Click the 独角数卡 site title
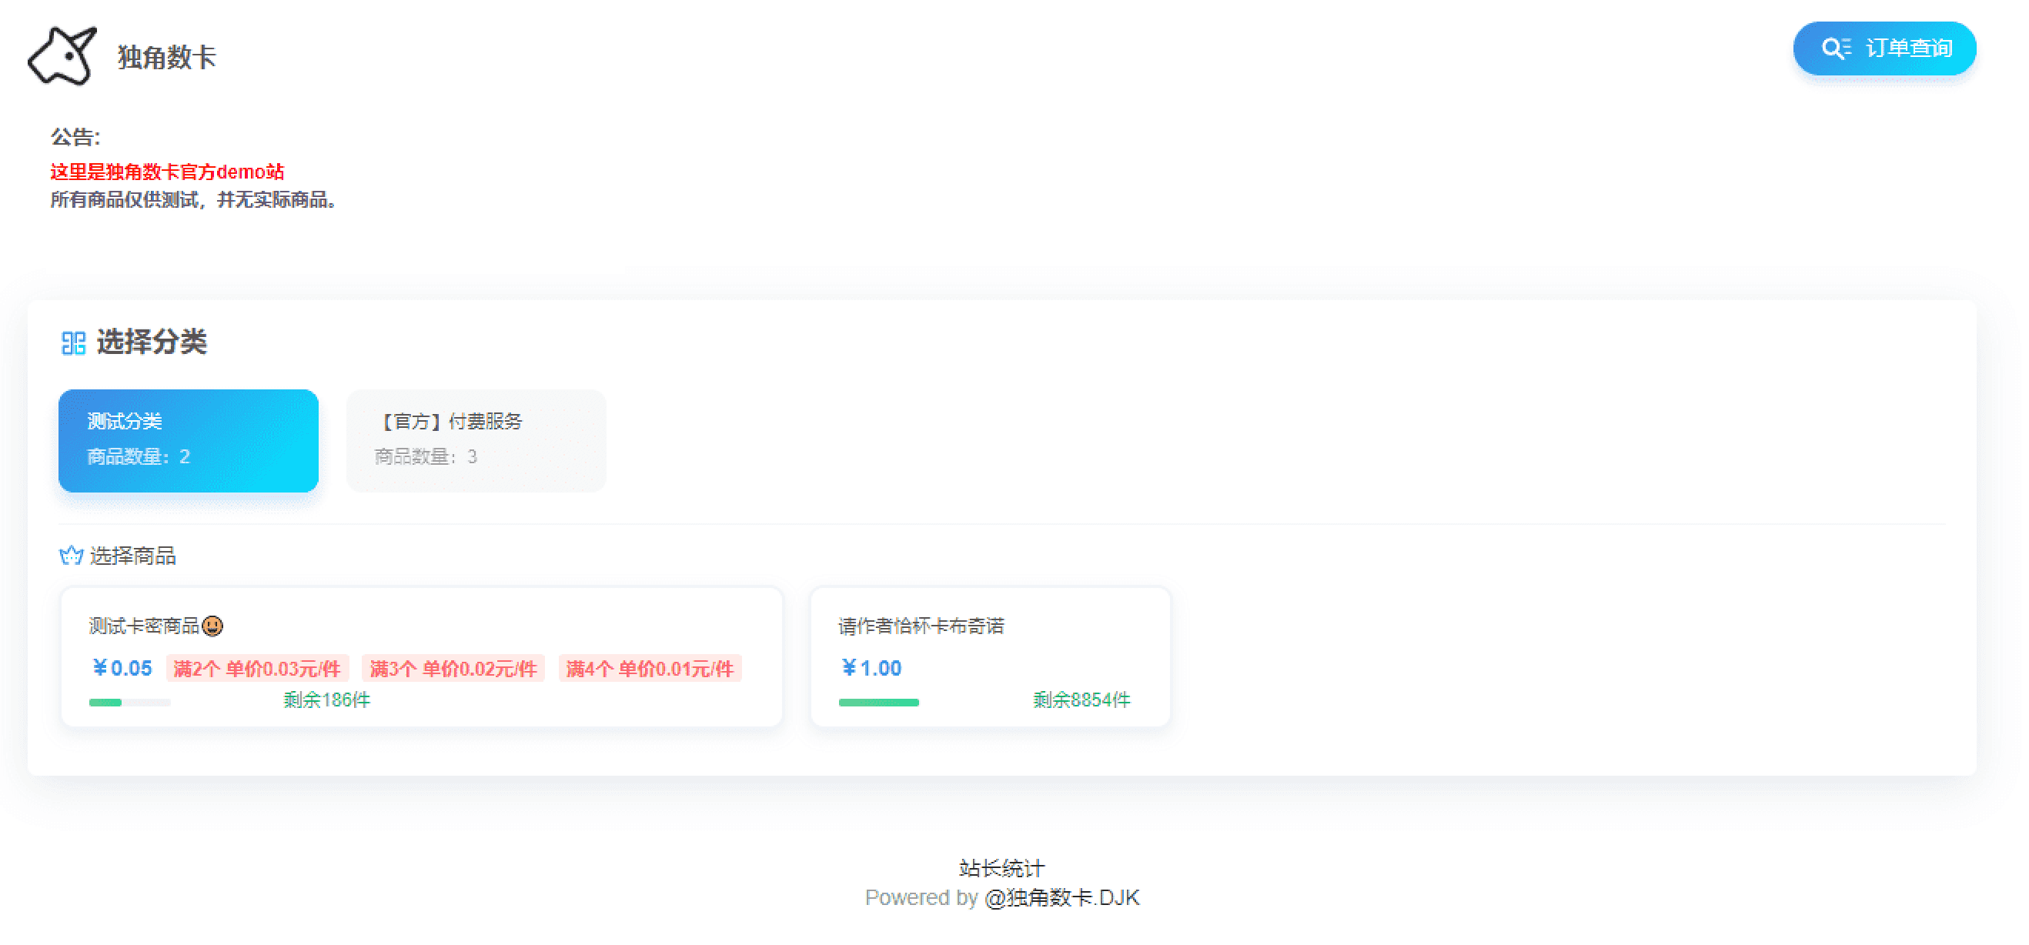This screenshot has width=2029, height=945. point(166,57)
